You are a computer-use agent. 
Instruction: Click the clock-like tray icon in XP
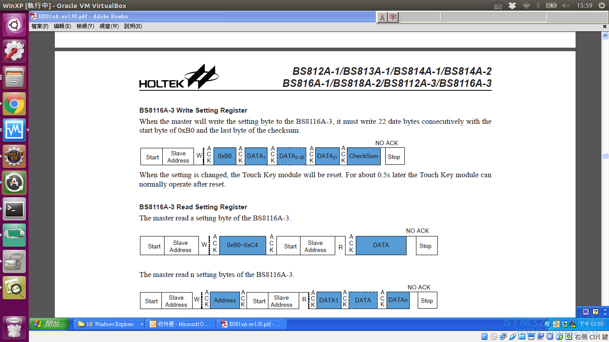tap(556, 324)
